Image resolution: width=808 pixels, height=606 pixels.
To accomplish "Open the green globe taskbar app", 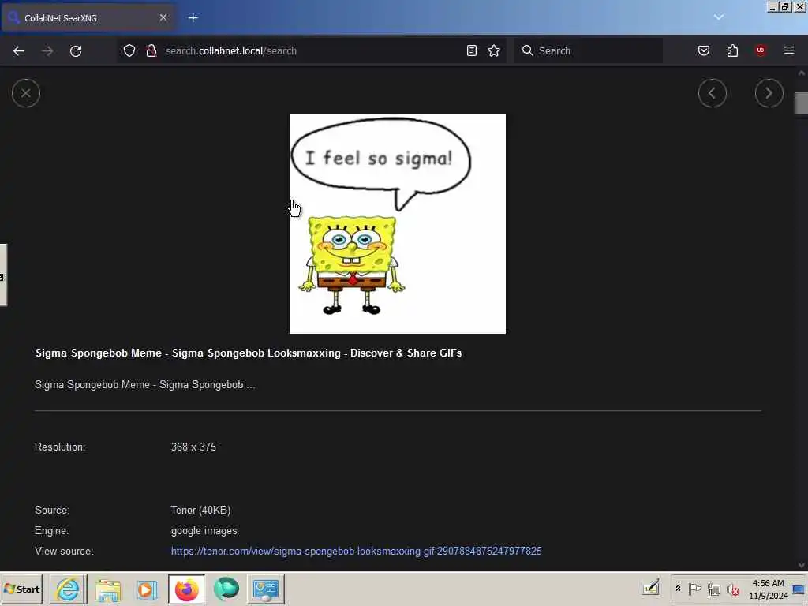I will tap(226, 589).
